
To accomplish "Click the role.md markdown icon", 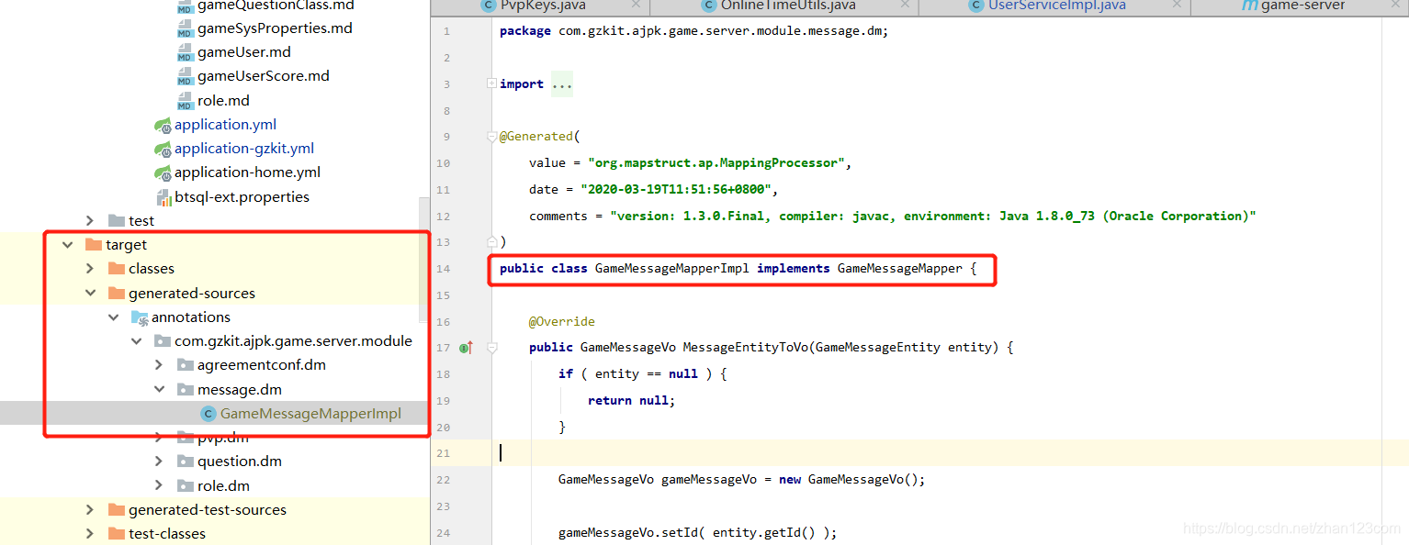I will tap(186, 101).
